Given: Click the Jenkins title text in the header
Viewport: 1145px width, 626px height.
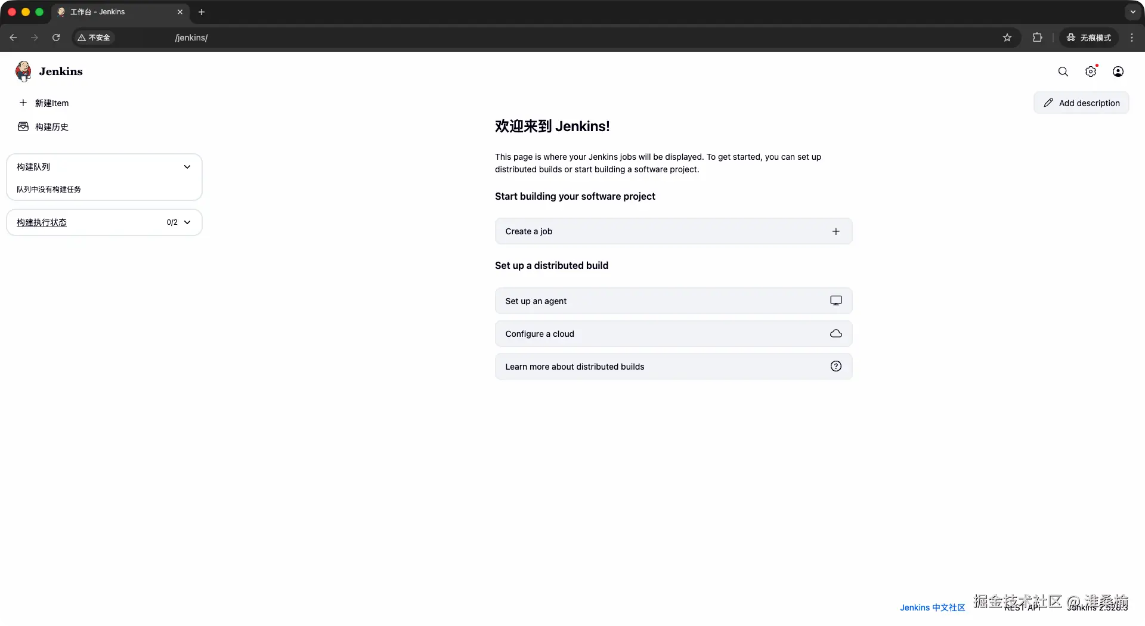Looking at the screenshot, I should (61, 72).
